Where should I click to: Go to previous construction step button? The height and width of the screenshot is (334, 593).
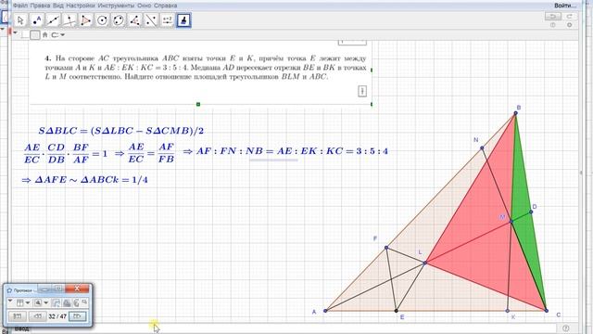(37, 315)
